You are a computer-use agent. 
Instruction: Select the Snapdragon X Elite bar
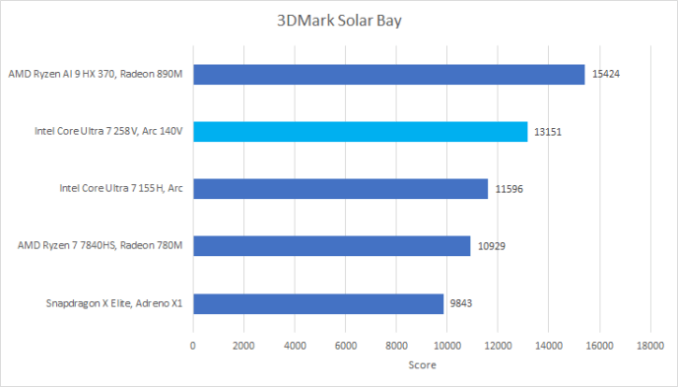318,303
